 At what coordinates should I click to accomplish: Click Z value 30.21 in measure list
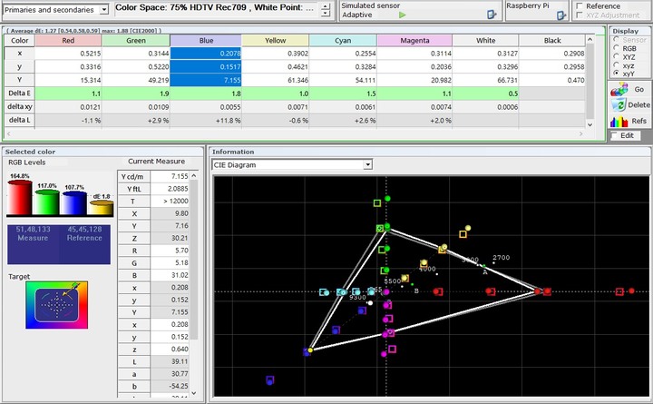pos(170,238)
